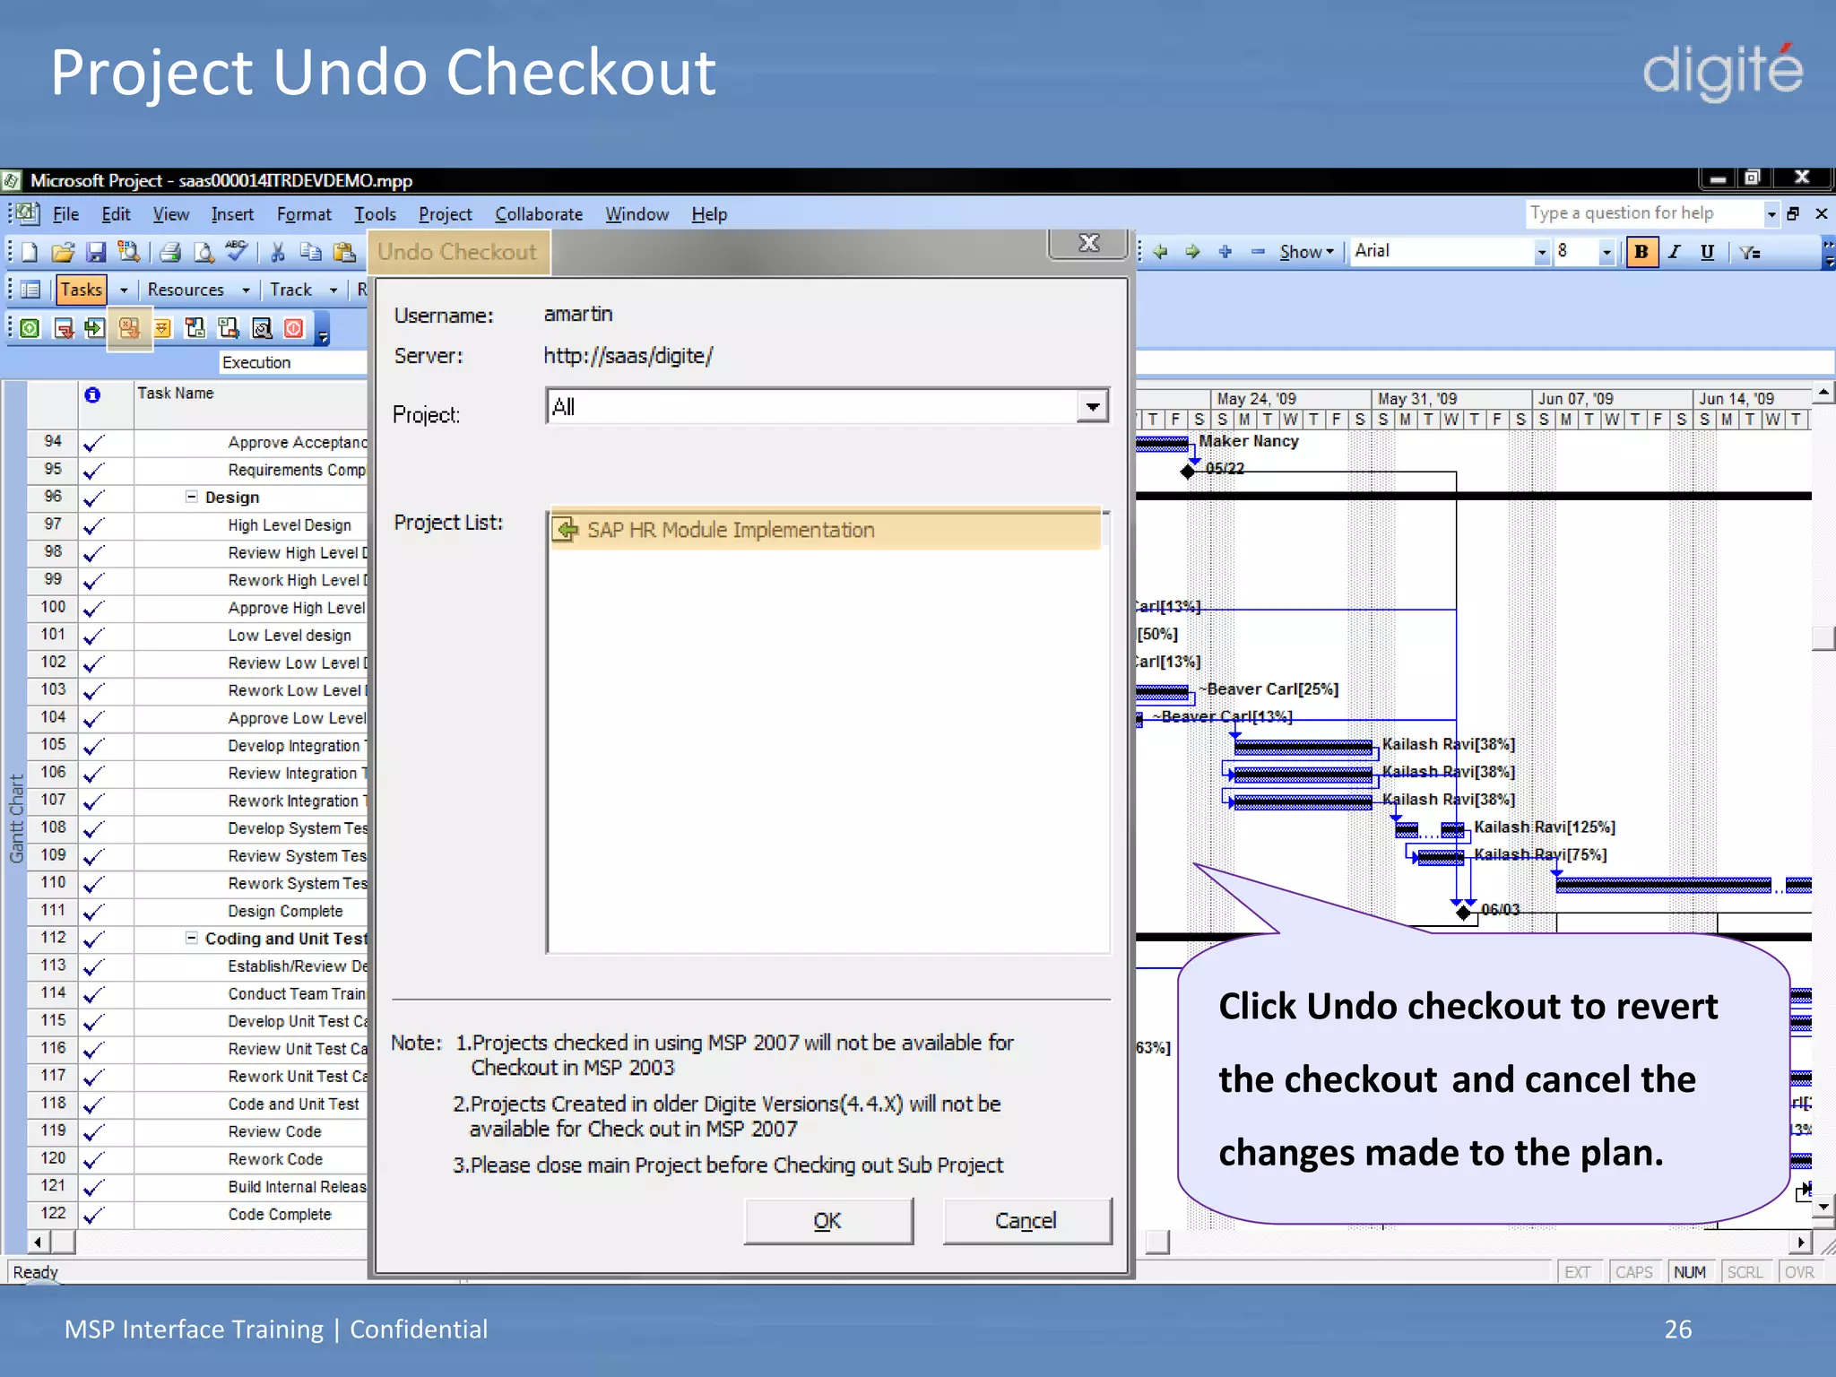Open the Tools menu
1836x1377 pixels.
point(375,214)
